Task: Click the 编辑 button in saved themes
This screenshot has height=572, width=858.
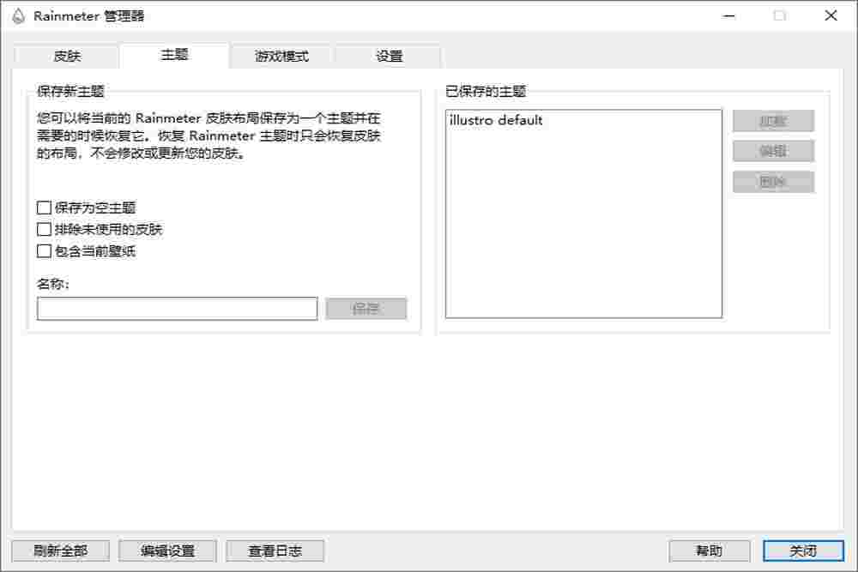Action: pos(772,151)
